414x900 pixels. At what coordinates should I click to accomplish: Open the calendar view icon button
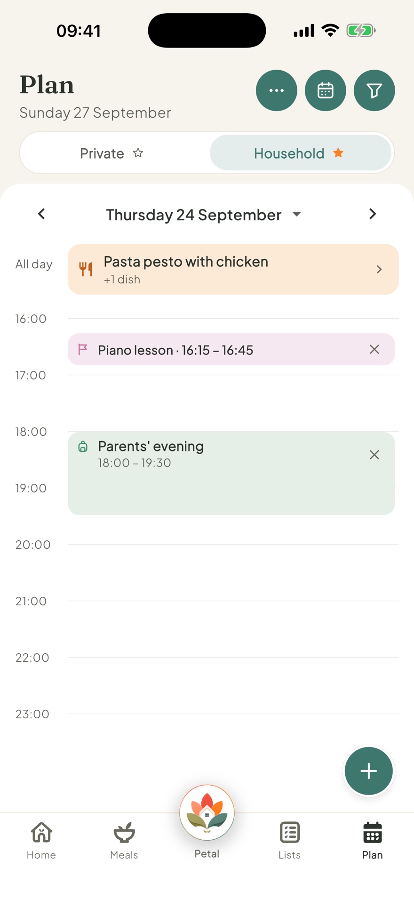[326, 90]
